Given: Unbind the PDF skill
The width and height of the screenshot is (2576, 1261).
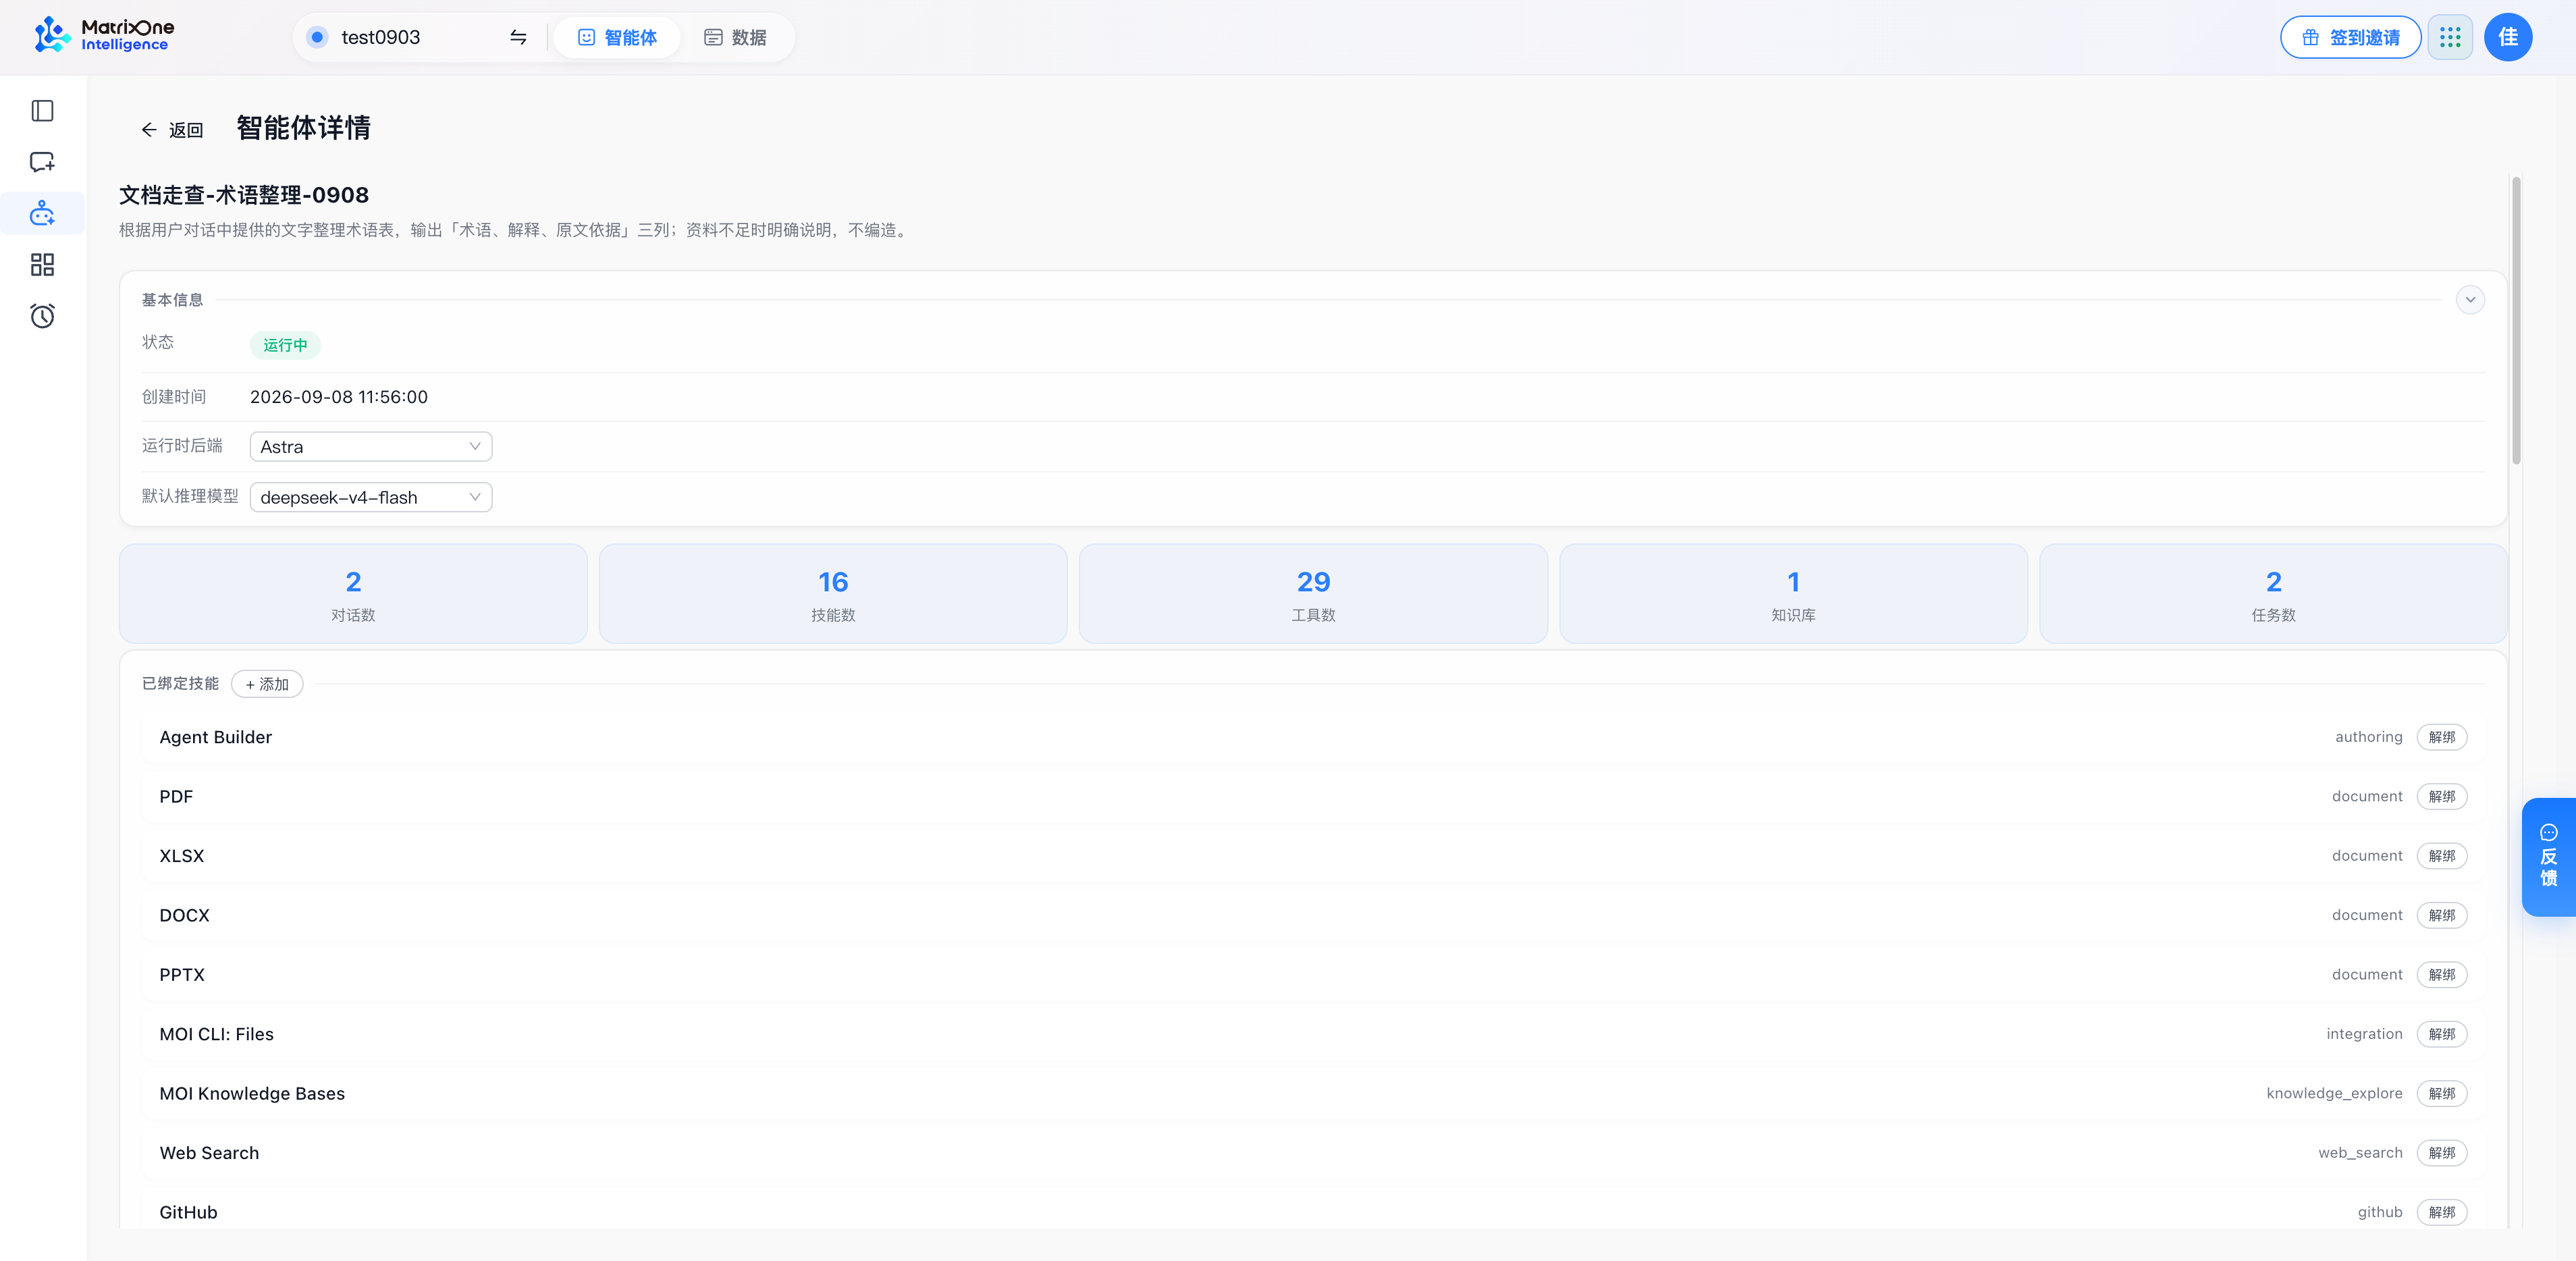Looking at the screenshot, I should tap(2442, 797).
